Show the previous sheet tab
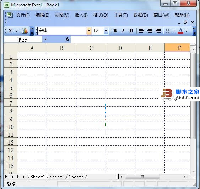Viewport: 200px width, 189px height. [x=12, y=177]
